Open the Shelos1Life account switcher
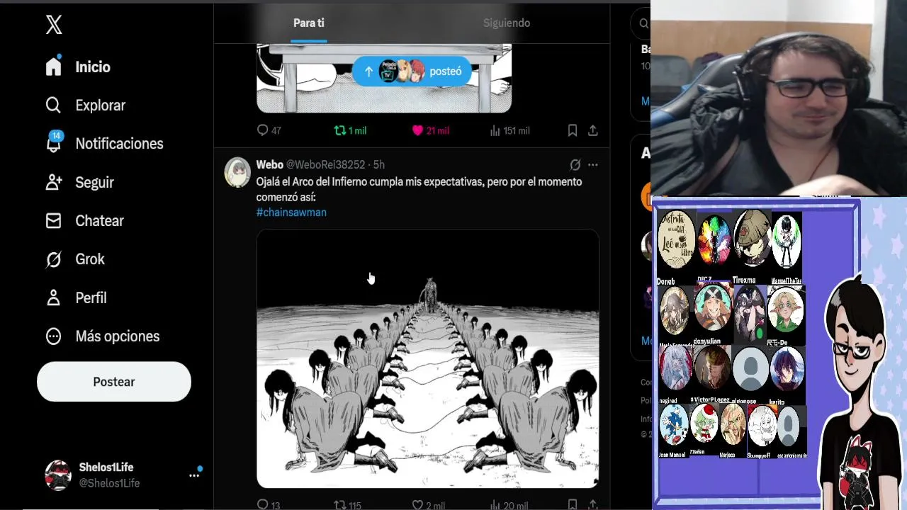Screen dimensions: 907x510 point(123,475)
